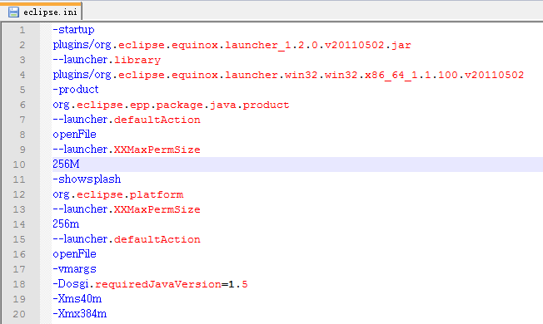Click the -product text on line 5

(x=76, y=90)
